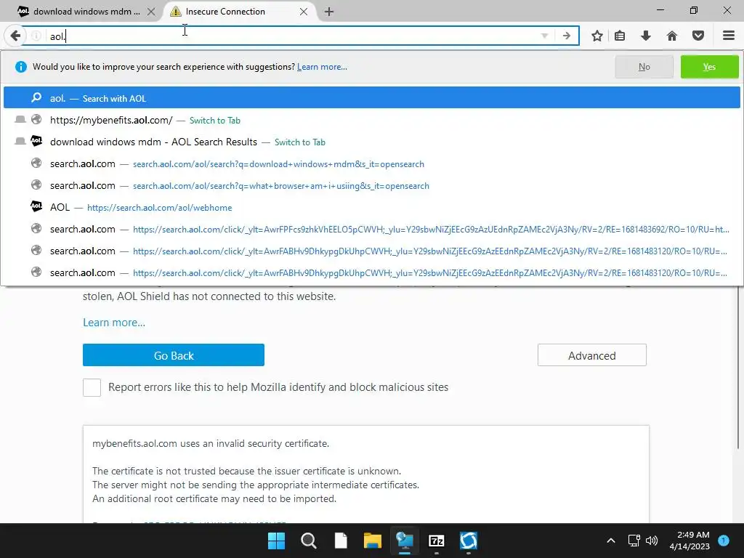
Task: Open the blank document taskbar icon
Action: [x=341, y=541]
